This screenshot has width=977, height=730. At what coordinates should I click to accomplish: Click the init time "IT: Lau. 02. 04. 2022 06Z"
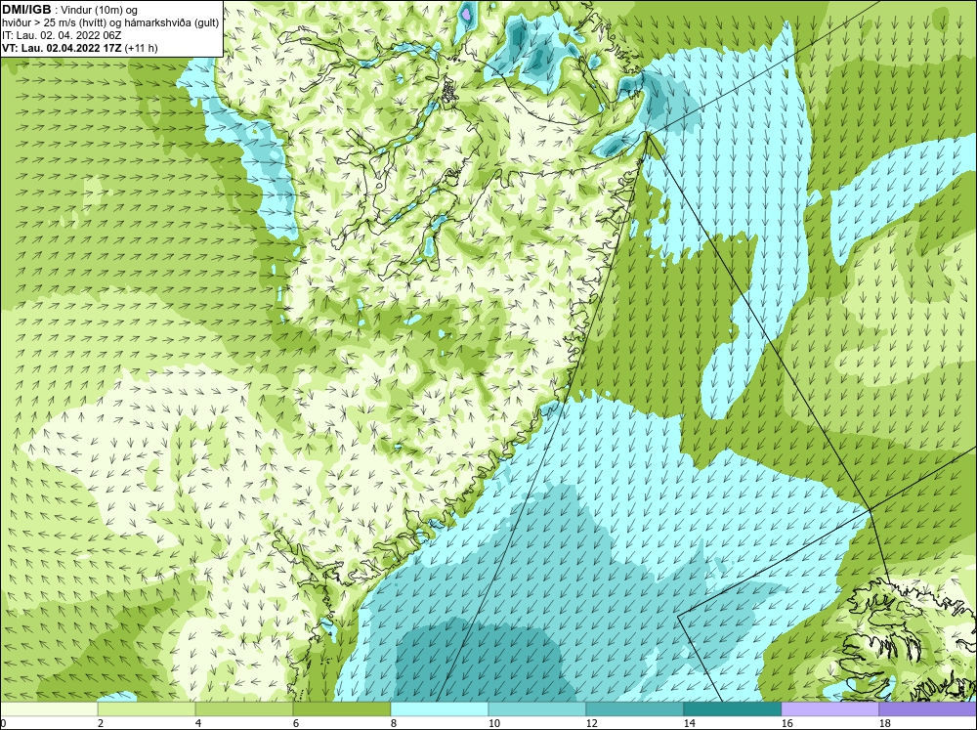tap(62, 35)
